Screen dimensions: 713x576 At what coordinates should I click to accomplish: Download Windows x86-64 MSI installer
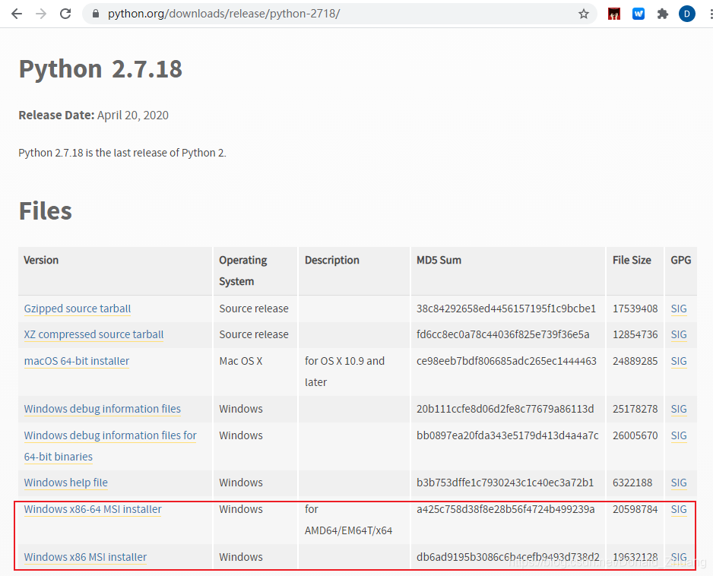tap(93, 509)
